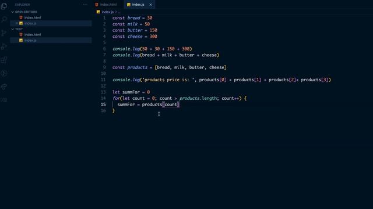Click the 'const bread = 30' line

[132, 18]
